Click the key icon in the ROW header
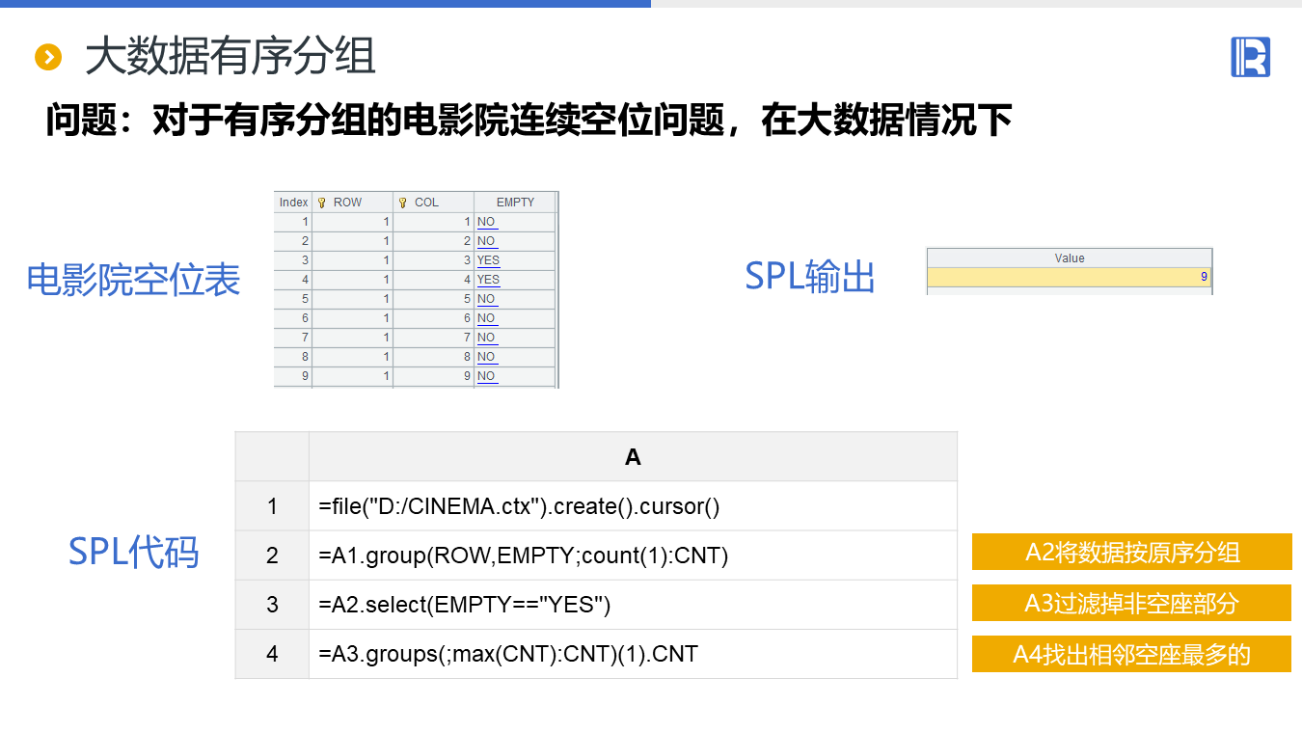 click(x=322, y=203)
